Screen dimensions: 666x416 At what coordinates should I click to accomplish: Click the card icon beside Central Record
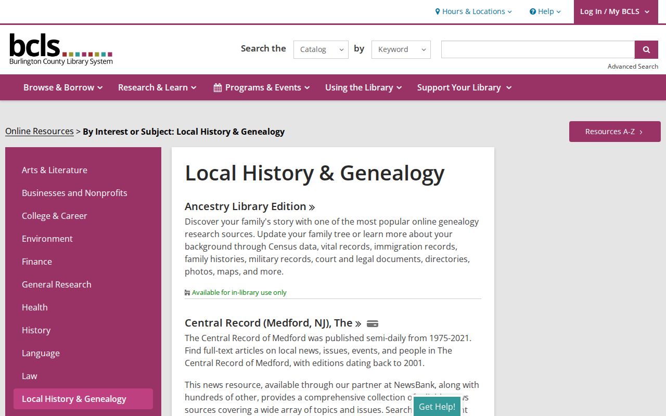373,323
